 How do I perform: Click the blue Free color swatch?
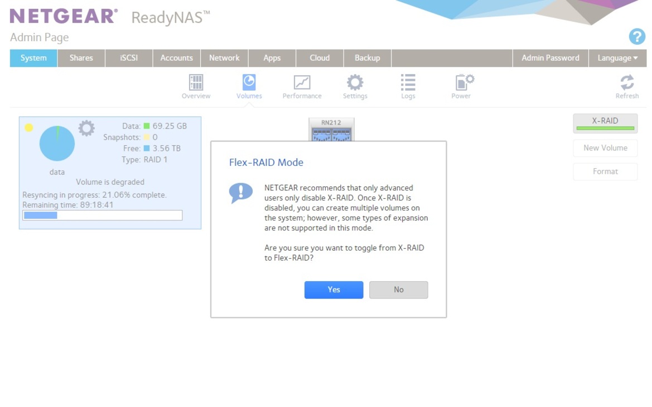tap(147, 148)
